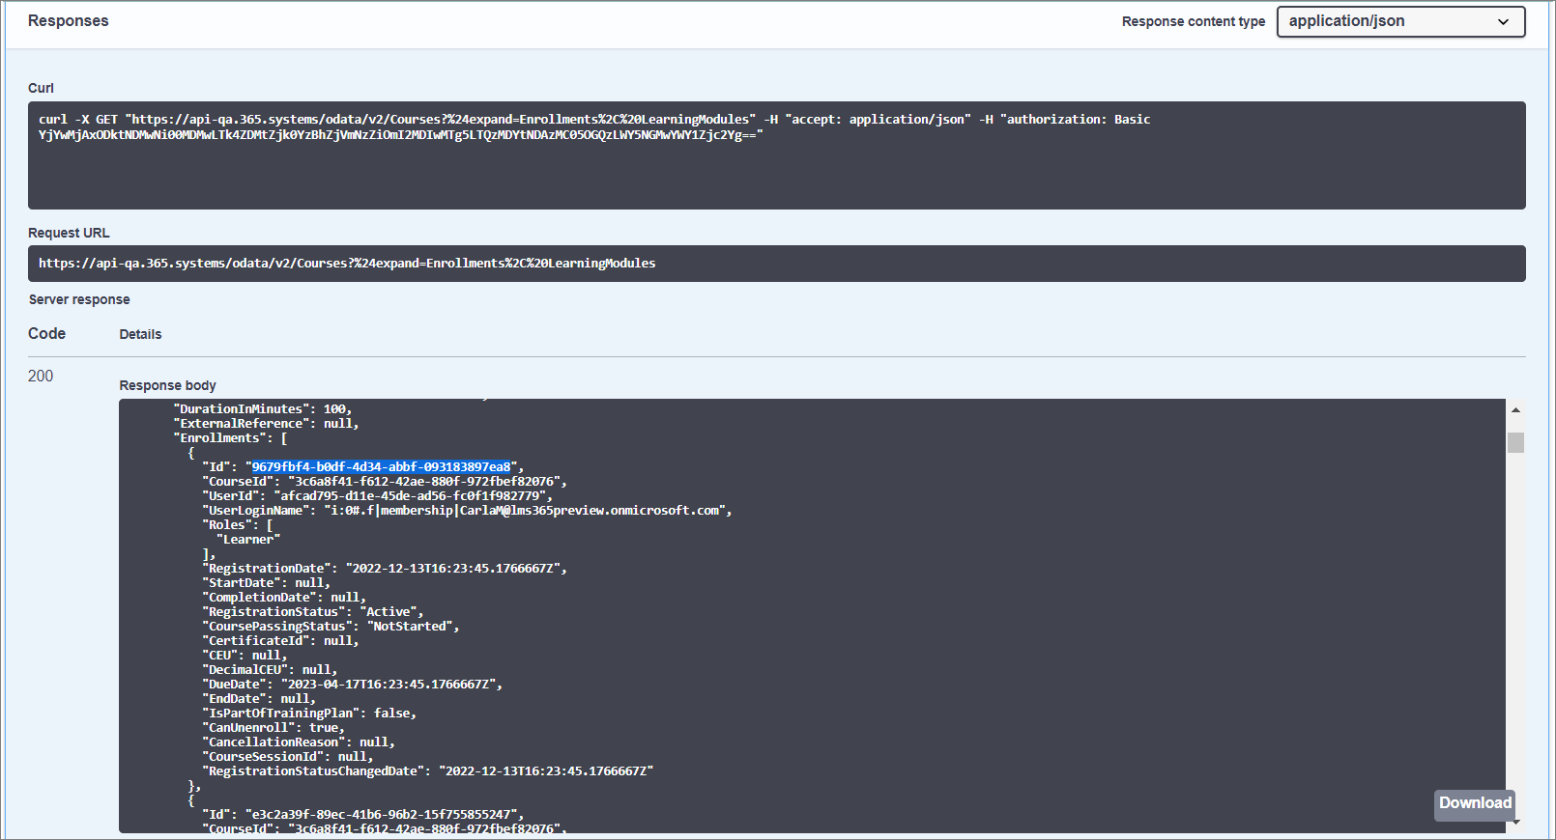Click the chevron in the application/json box
This screenshot has width=1556, height=840.
[1503, 22]
